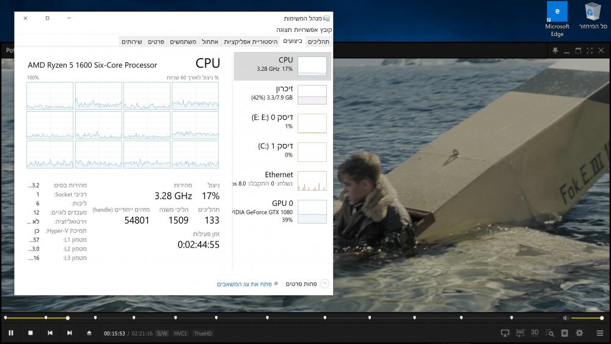
Task: Switch to the תהליכים tab
Action: click(318, 42)
